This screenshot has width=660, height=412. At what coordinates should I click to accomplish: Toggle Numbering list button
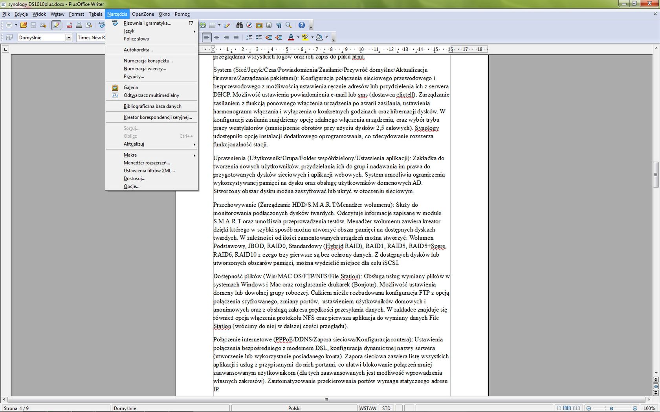coord(249,37)
